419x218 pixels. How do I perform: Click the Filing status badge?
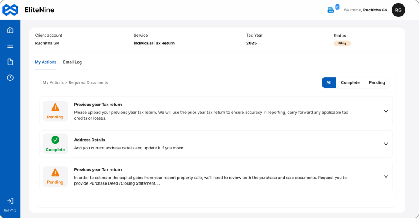coord(342,43)
